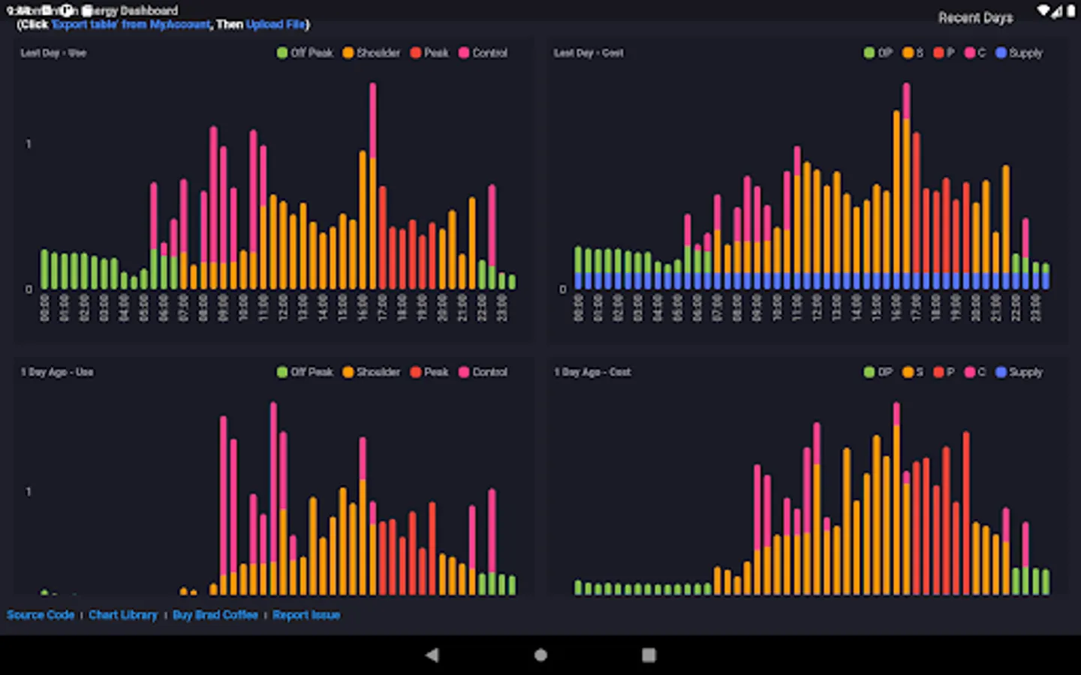Select the Recent Days heading
Screen dimensions: 1081x675
point(975,18)
